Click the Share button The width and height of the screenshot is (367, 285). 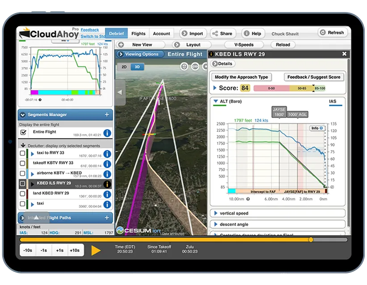tap(223, 34)
